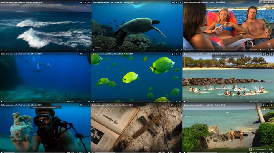This screenshot has height=153, width=274.
Task: Enter fullscreen on the sea turtle video
Action: pyautogui.click(x=177, y=50)
